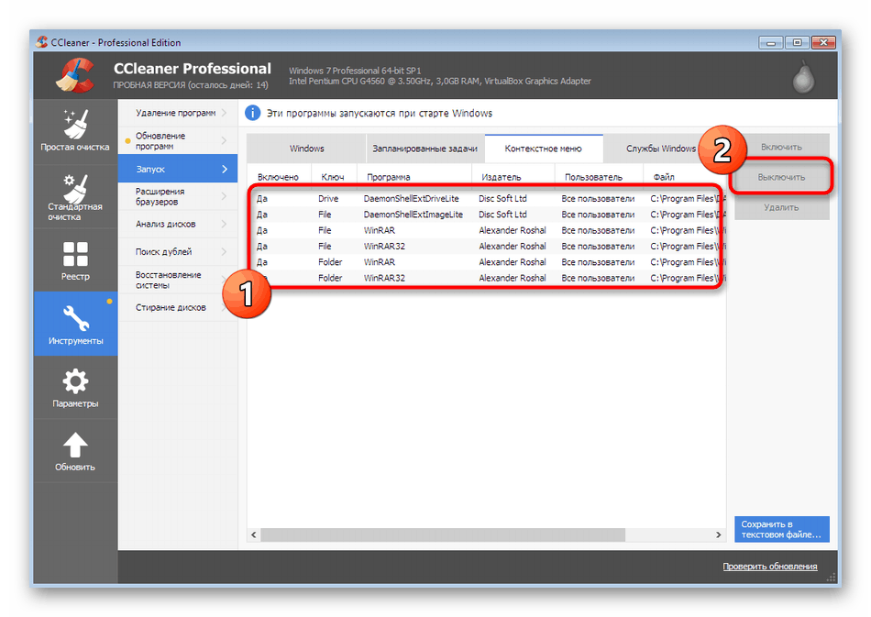Click the pear icon in header
The height and width of the screenshot is (617, 871).
click(x=803, y=77)
